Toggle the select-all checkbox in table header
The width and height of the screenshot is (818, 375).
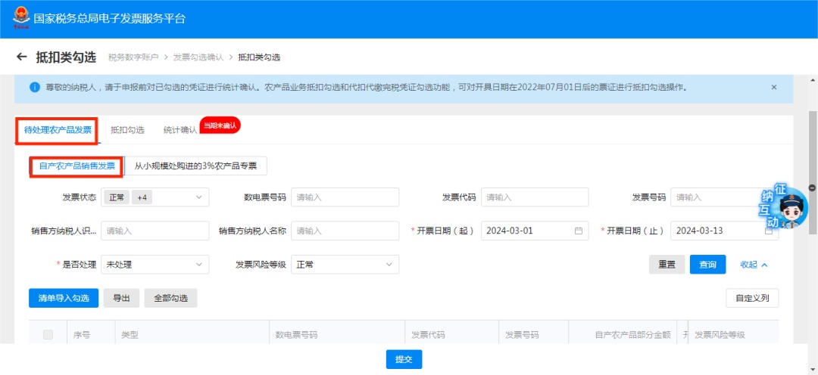pyautogui.click(x=48, y=335)
